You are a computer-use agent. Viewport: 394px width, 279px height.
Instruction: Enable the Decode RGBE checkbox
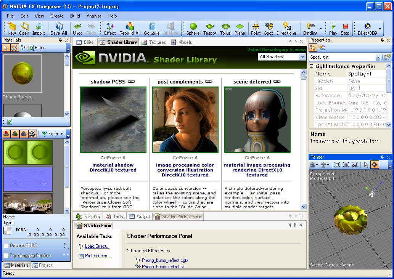click(6, 245)
